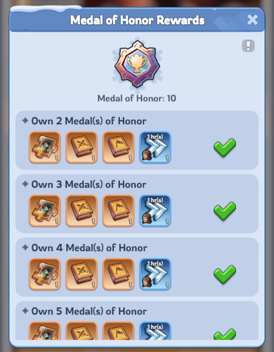Click green checkmark for Own 4 Medals

pos(225,274)
